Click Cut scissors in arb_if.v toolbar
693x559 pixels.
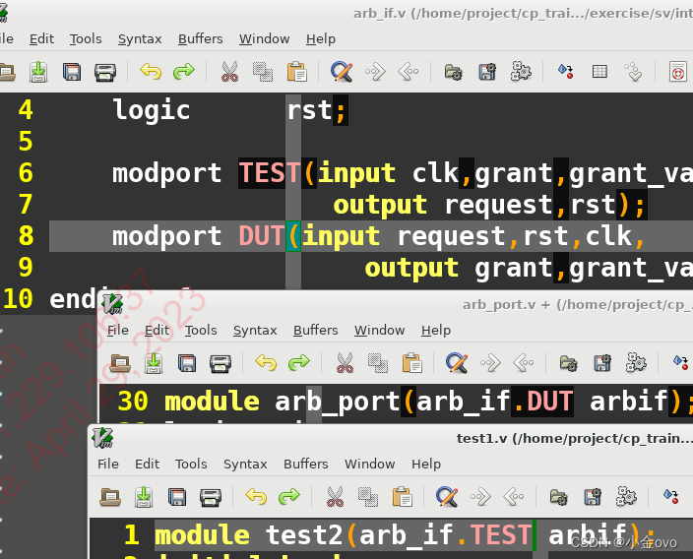click(229, 72)
